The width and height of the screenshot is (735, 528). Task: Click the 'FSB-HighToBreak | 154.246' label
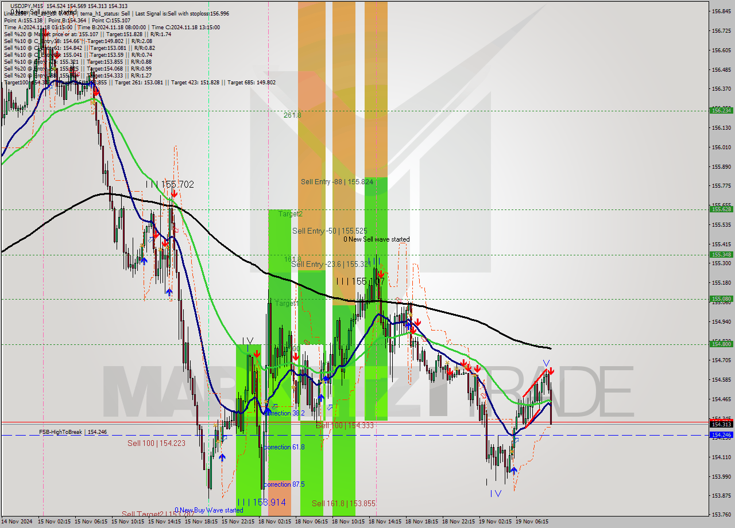click(x=73, y=432)
